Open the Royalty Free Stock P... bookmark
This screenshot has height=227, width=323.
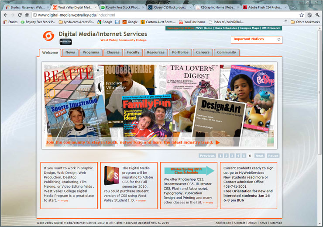[38, 22]
